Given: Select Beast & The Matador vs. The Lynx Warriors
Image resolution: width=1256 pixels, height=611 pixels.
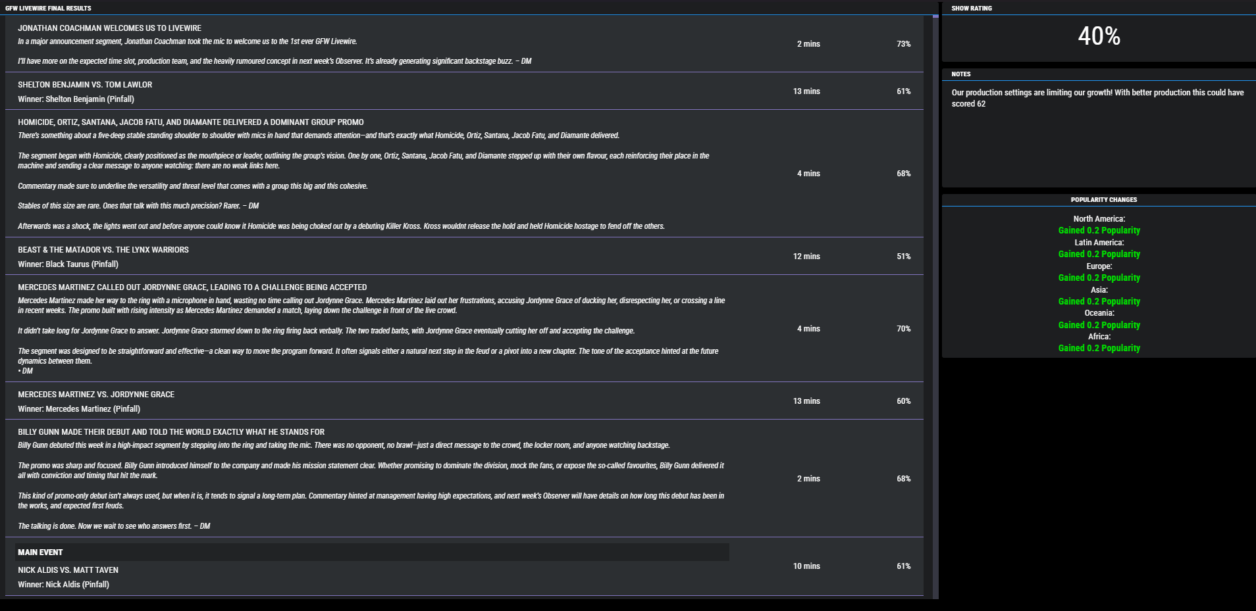Looking at the screenshot, I should pos(103,250).
